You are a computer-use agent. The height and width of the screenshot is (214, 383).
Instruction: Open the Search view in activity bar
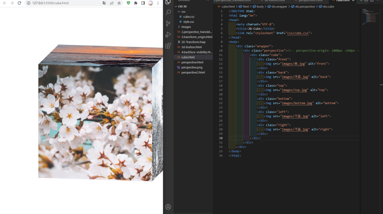pyautogui.click(x=168, y=12)
